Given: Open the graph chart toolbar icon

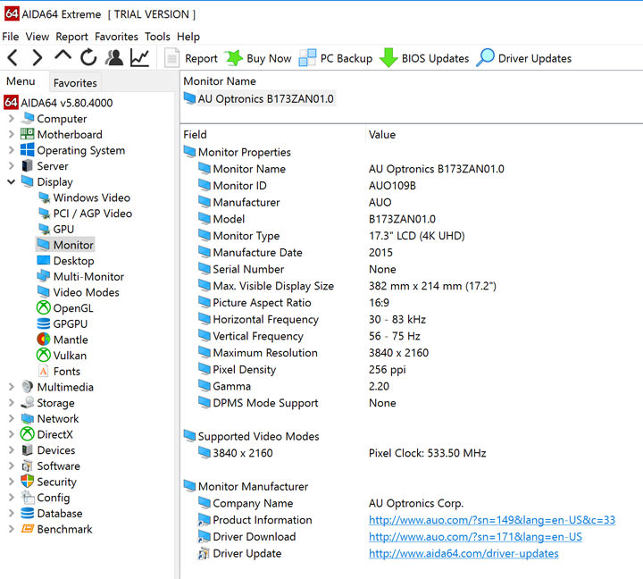Looking at the screenshot, I should (140, 58).
